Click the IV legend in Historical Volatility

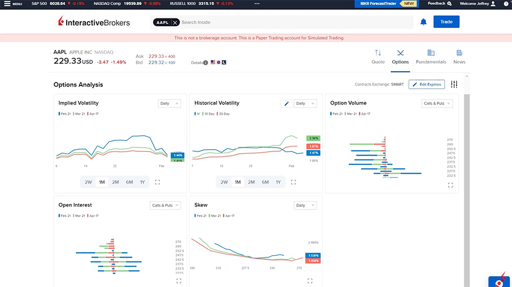pos(197,114)
